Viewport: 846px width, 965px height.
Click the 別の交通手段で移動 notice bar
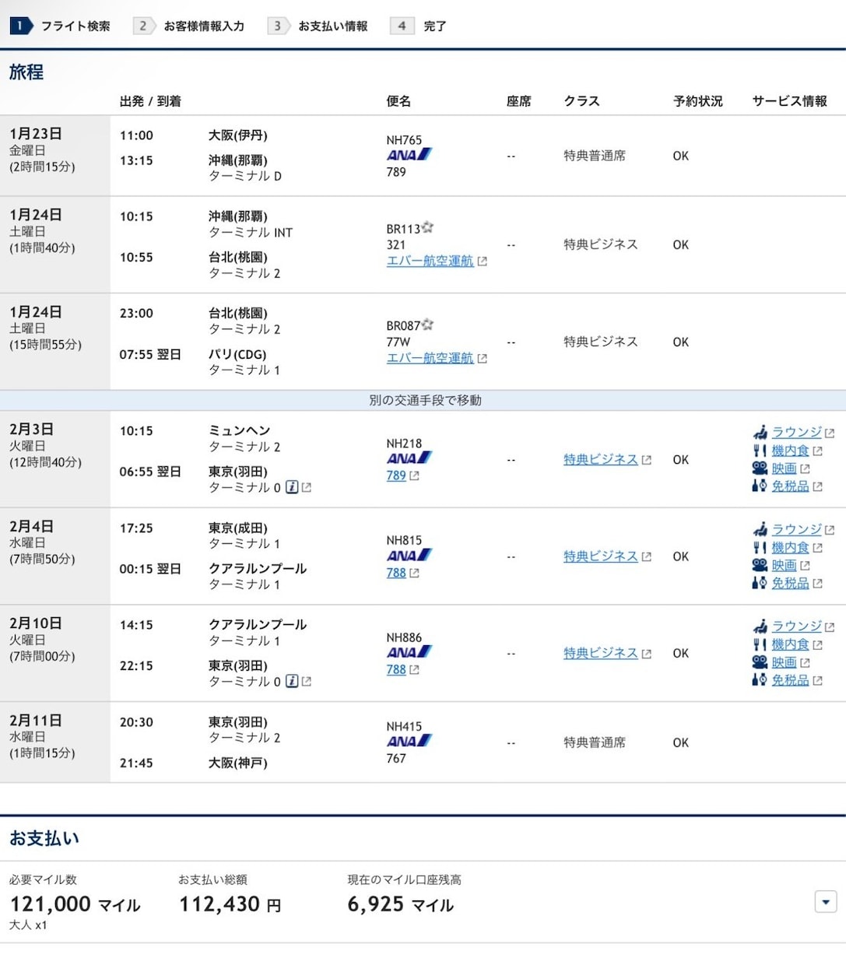423,400
